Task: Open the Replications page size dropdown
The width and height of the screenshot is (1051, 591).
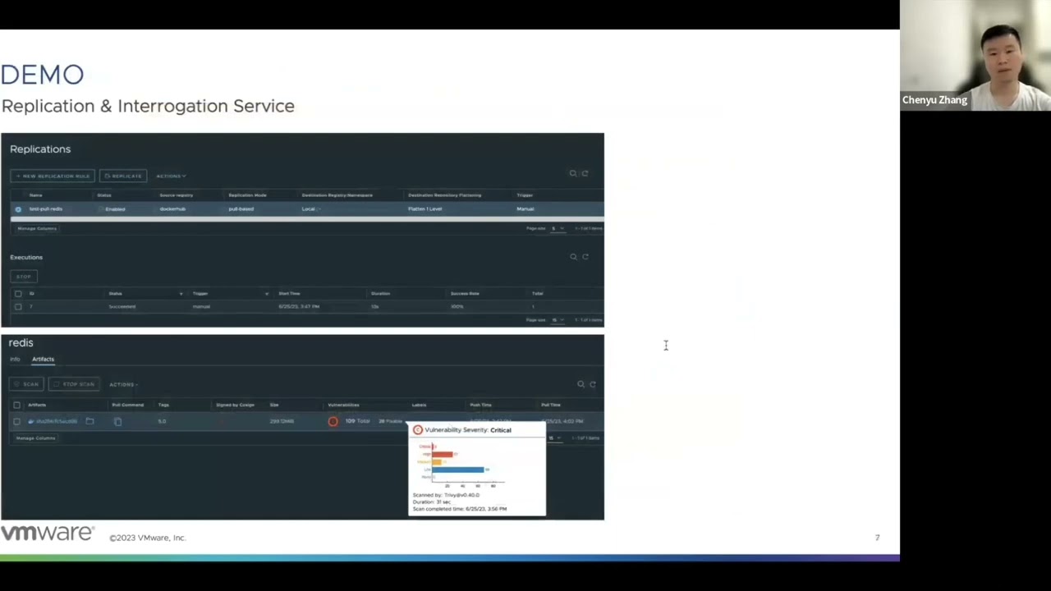Action: (558, 228)
